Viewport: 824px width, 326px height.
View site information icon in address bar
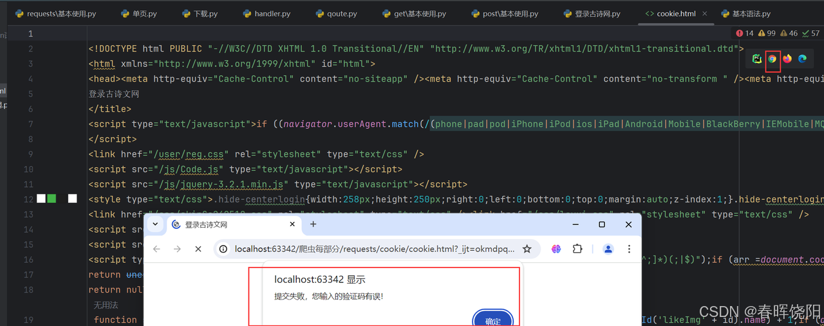(x=223, y=249)
